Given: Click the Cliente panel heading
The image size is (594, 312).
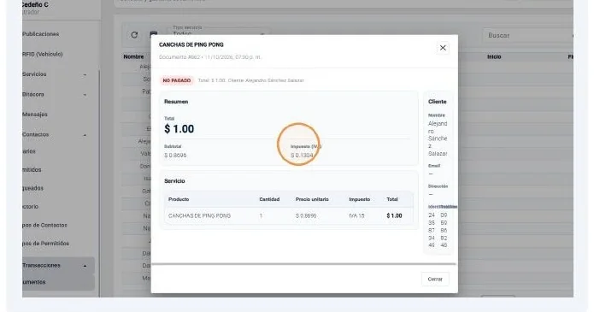Looking at the screenshot, I should [437, 102].
